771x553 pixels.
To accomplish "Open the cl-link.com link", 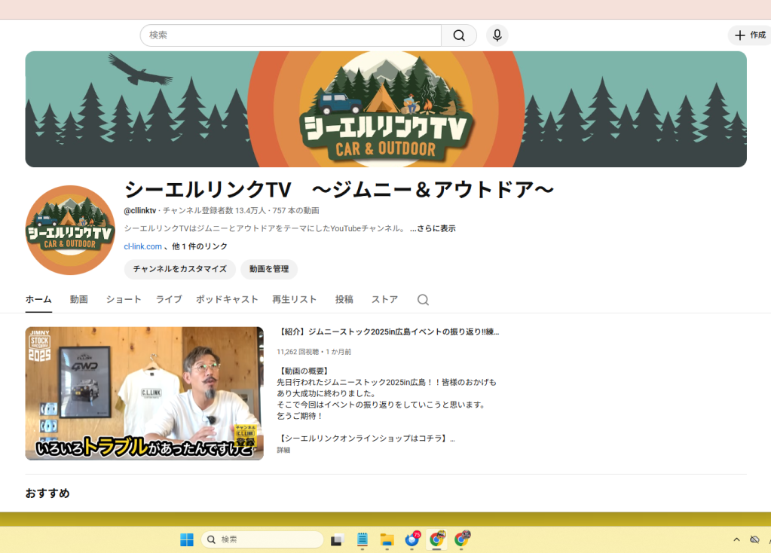I will 143,246.
